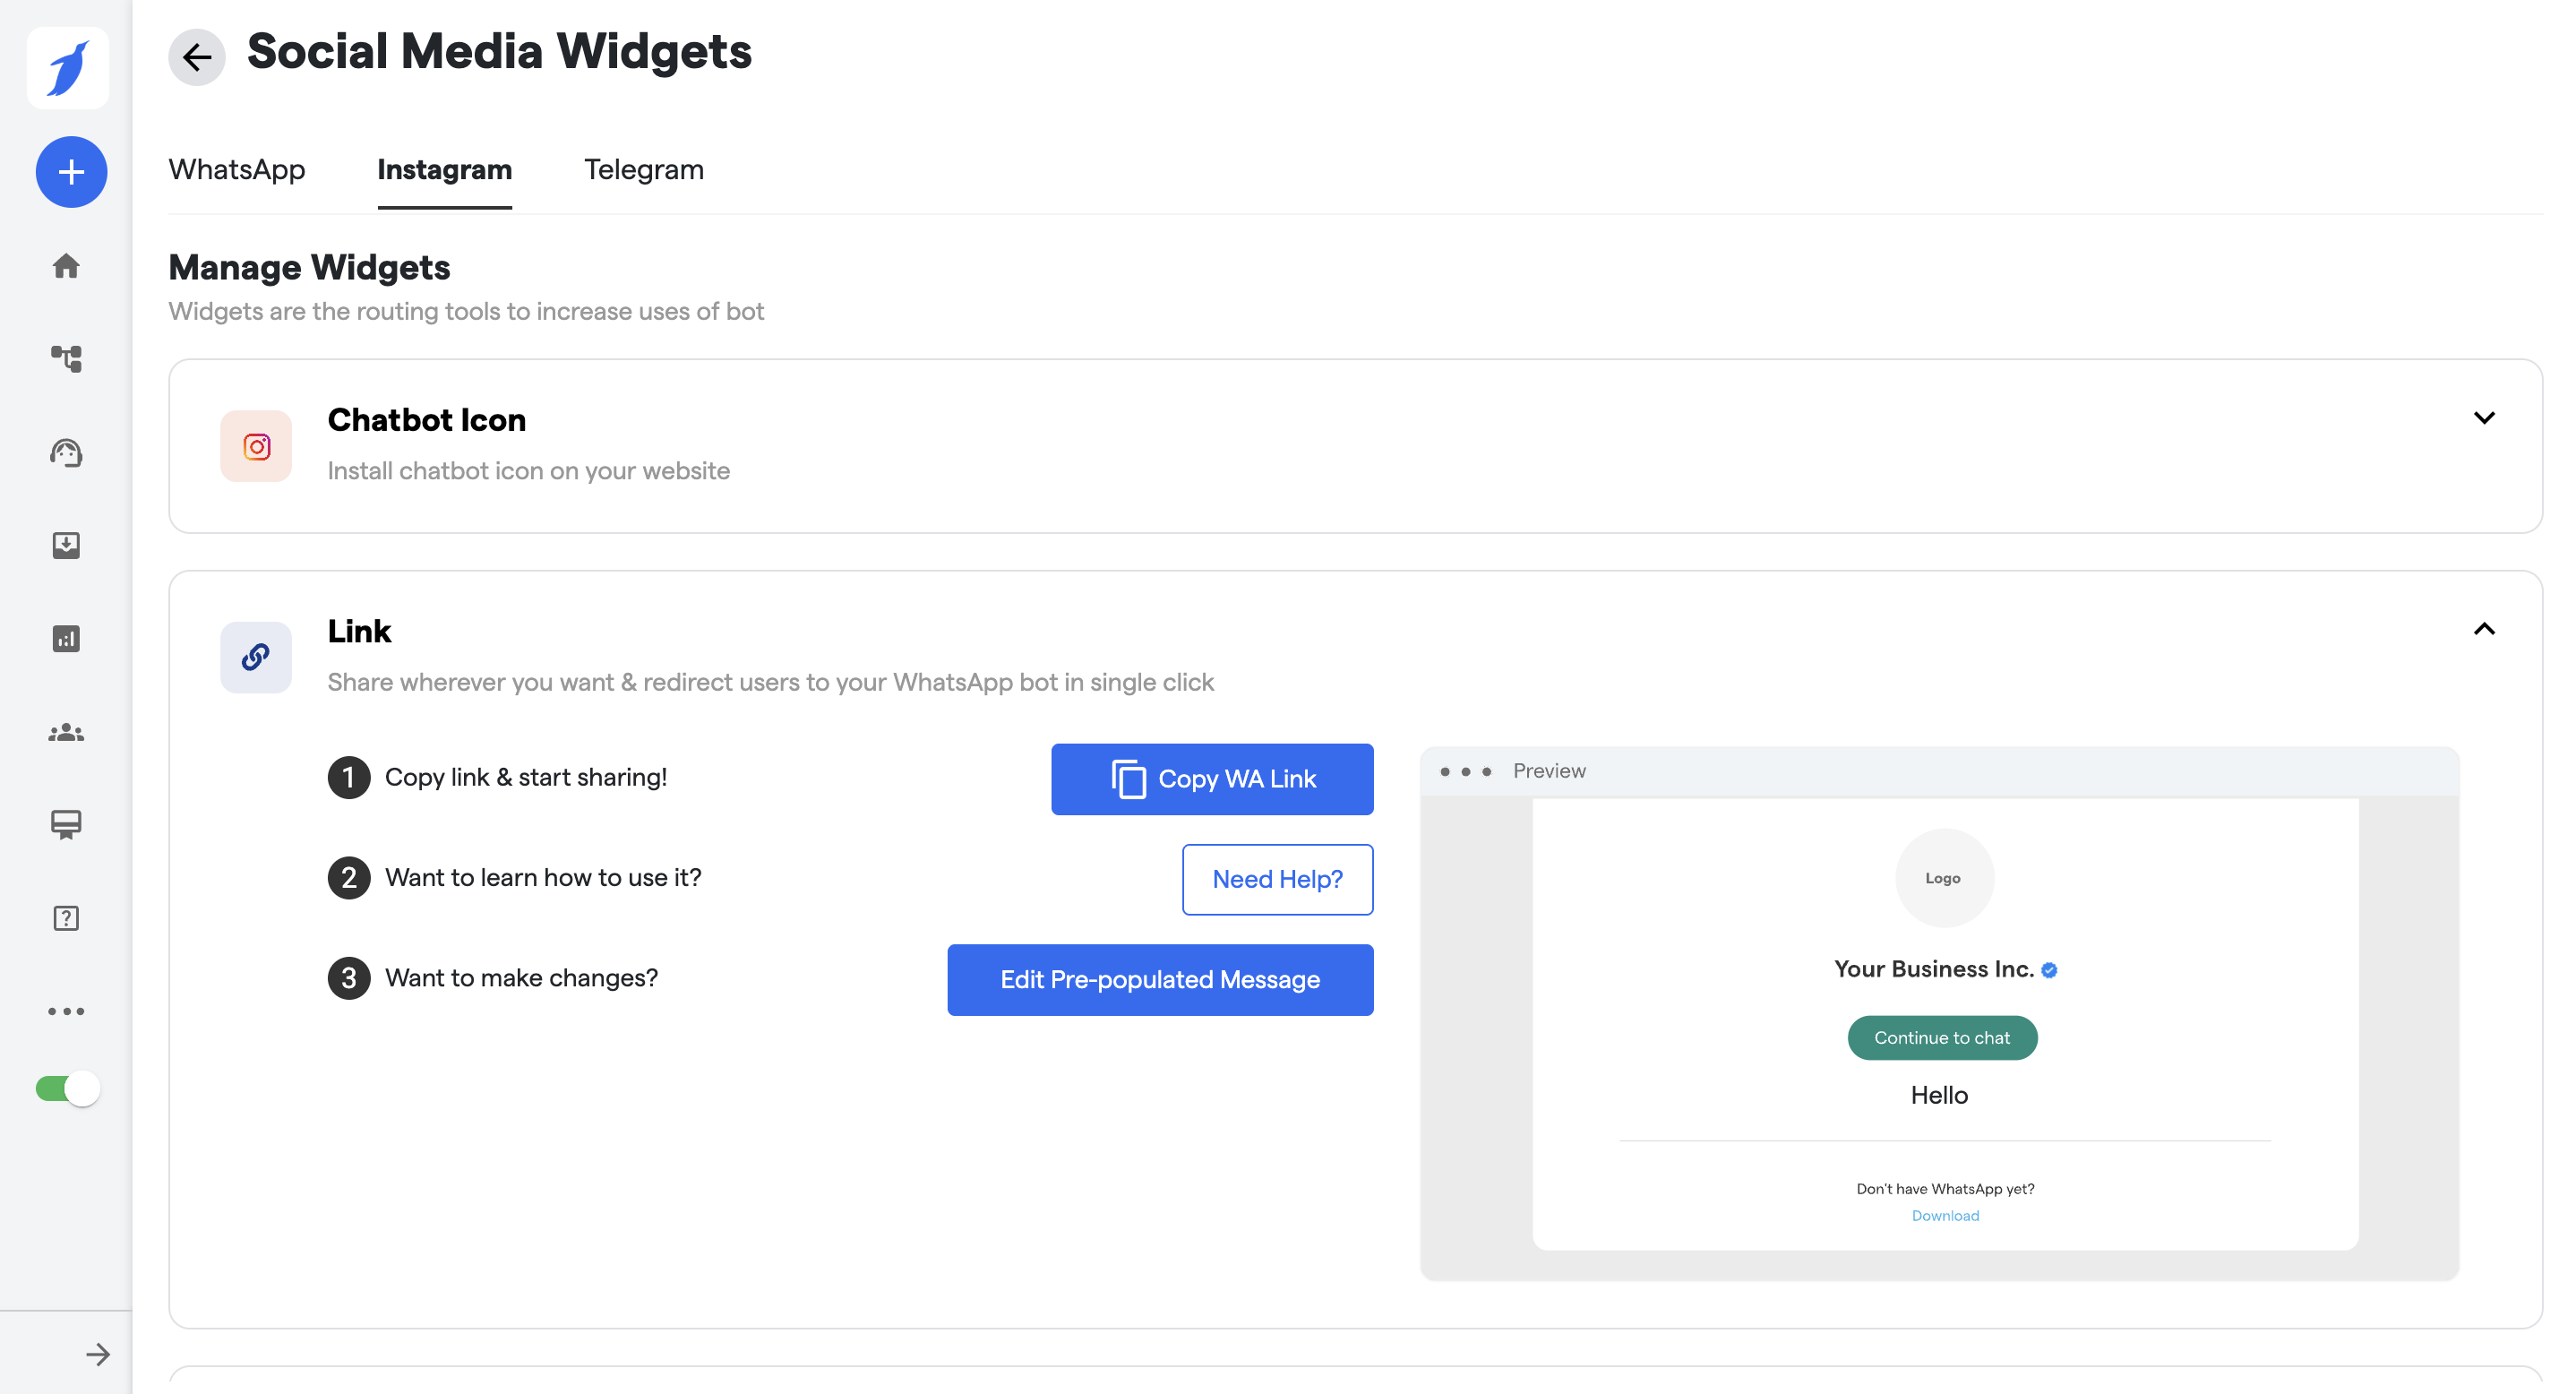The height and width of the screenshot is (1394, 2576).
Task: Open the contacts group icon
Action: point(66,733)
